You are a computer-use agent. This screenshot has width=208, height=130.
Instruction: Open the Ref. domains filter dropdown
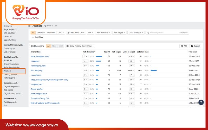(x=103, y=33)
